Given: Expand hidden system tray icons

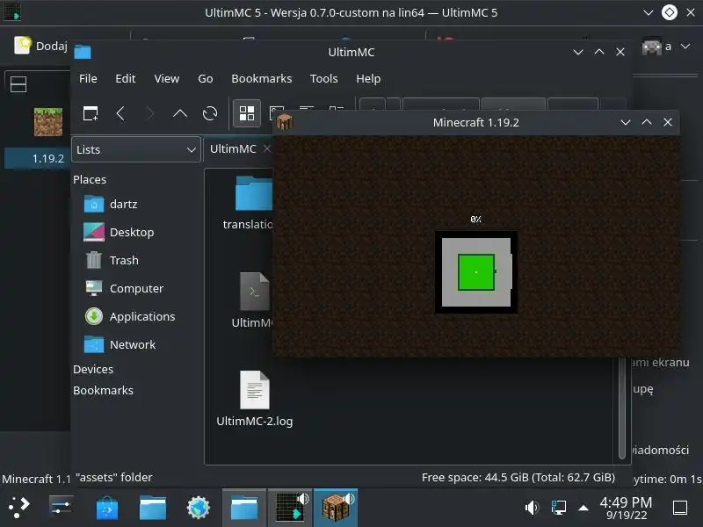Looking at the screenshot, I should tap(583, 508).
